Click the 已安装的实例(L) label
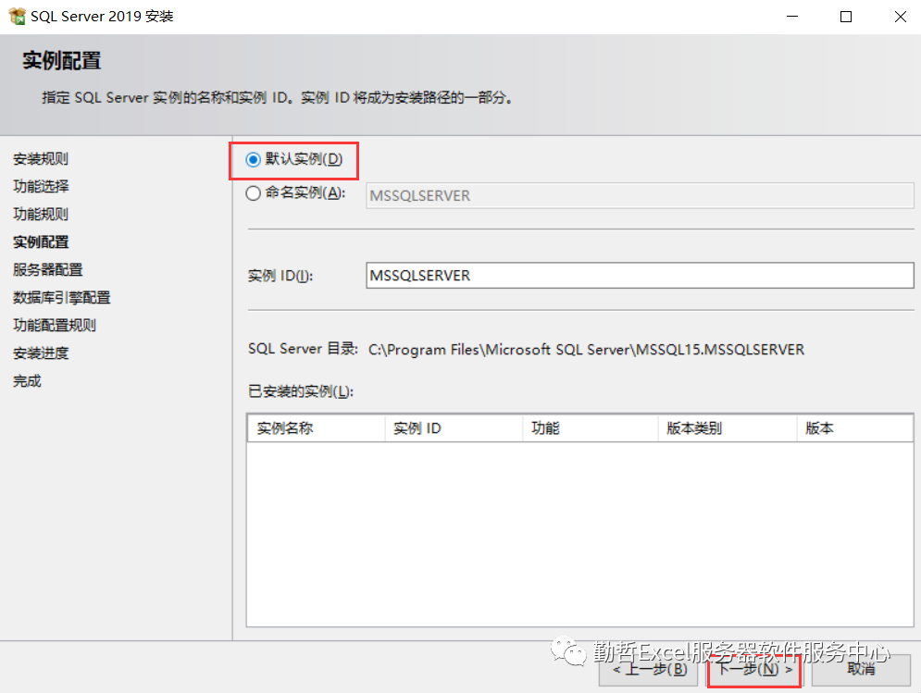 click(301, 391)
